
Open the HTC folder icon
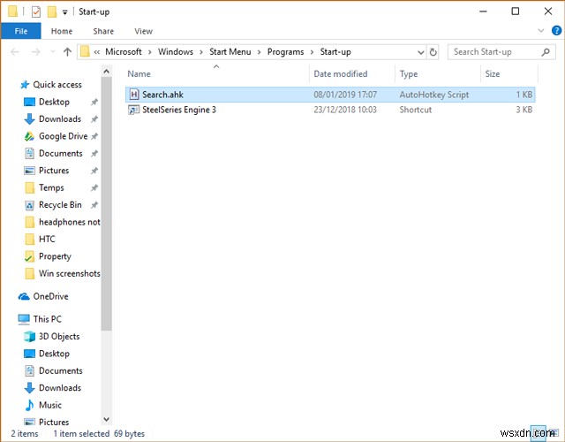[x=29, y=239]
